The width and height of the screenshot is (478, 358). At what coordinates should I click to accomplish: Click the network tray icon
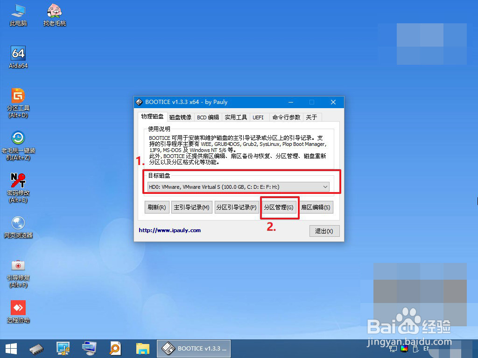click(393, 349)
